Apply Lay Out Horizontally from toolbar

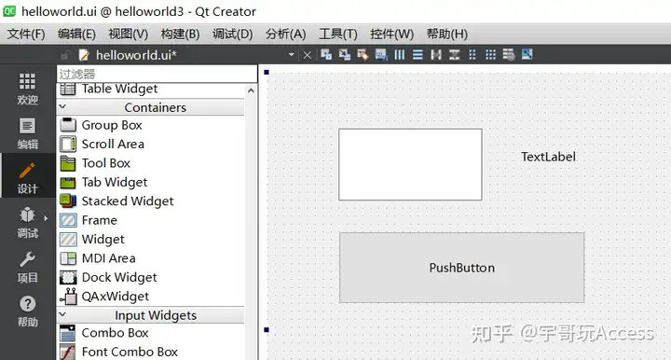tap(399, 55)
